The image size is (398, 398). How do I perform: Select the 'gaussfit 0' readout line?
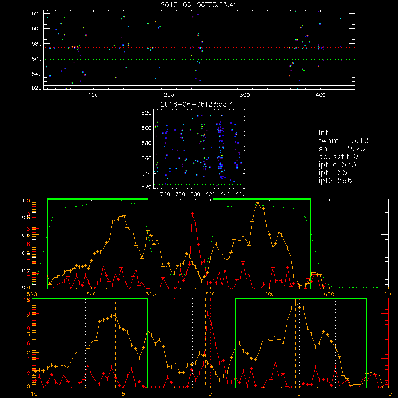click(x=338, y=156)
